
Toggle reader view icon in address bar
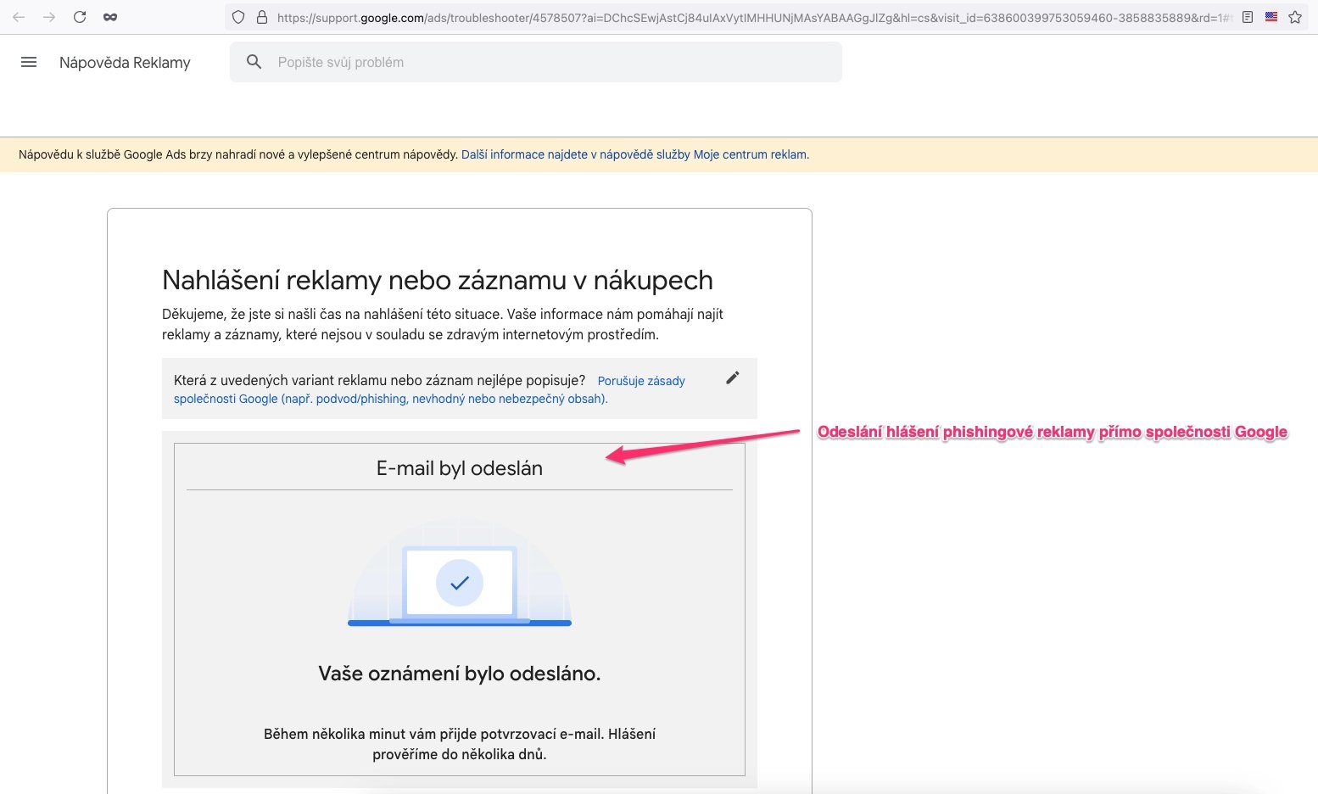coord(1248,17)
